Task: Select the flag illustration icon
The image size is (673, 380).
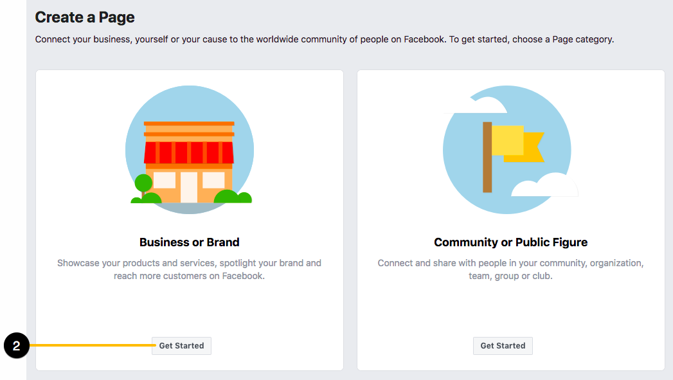Action: click(507, 150)
